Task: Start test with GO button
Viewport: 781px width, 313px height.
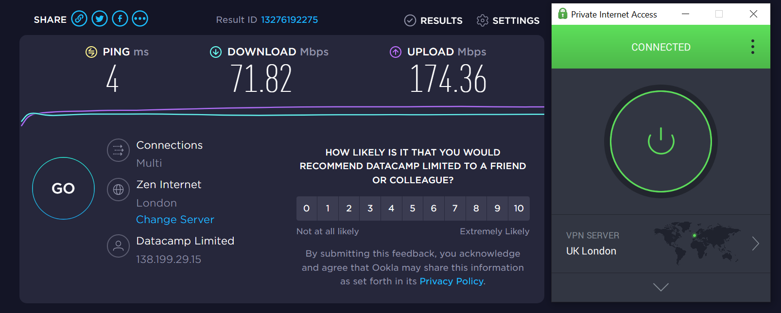Action: [63, 189]
